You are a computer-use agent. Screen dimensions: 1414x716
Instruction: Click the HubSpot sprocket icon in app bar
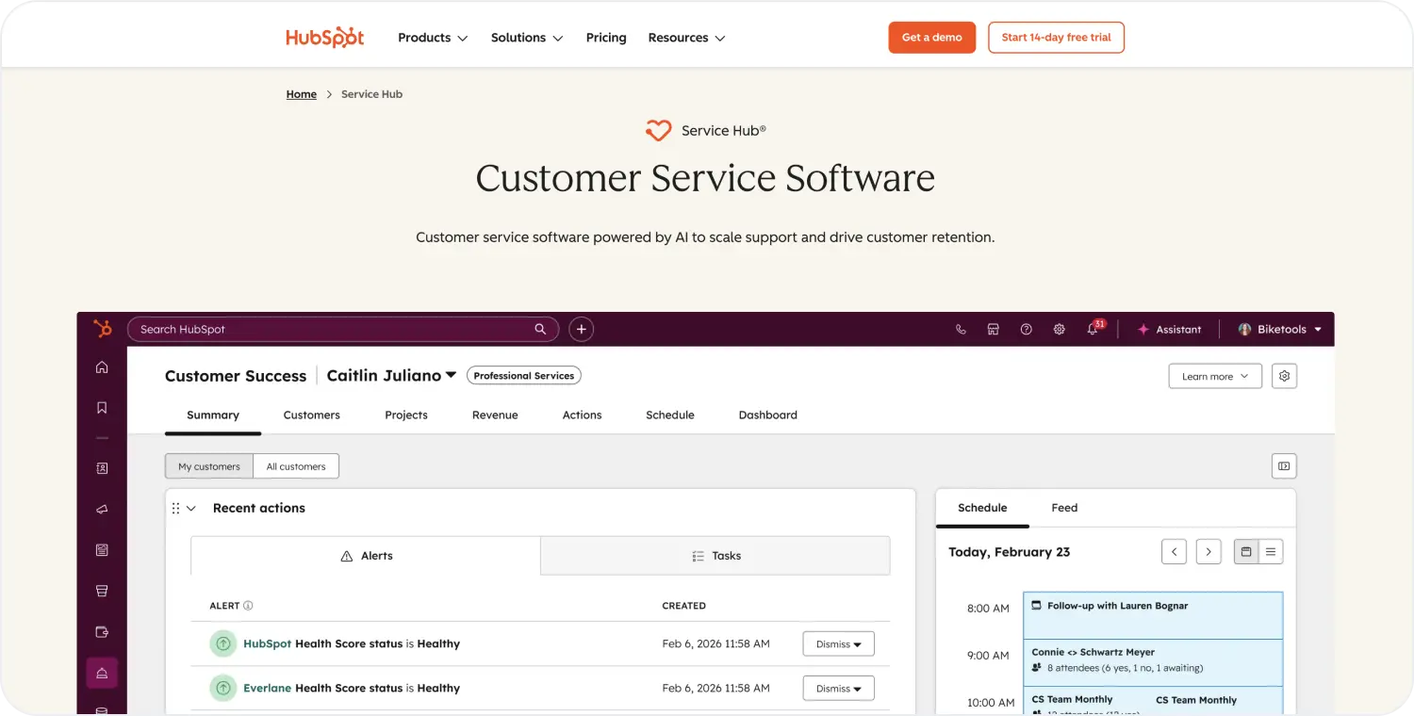[102, 329]
